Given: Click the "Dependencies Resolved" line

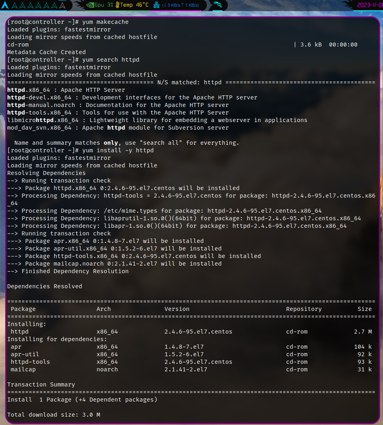Looking at the screenshot, I should point(44,286).
